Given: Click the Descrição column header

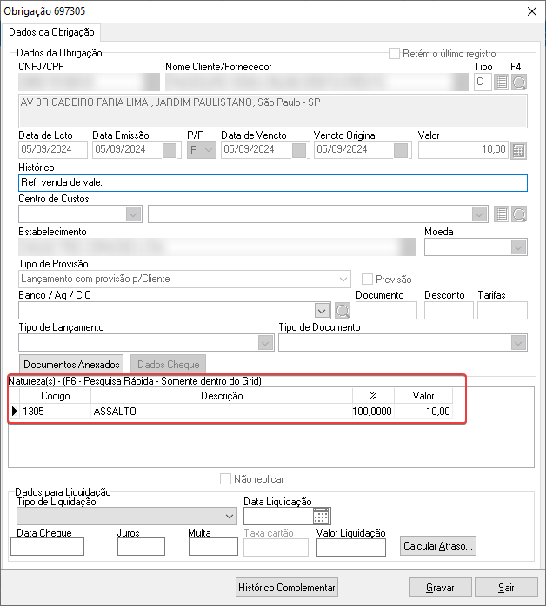Looking at the screenshot, I should pyautogui.click(x=222, y=396).
